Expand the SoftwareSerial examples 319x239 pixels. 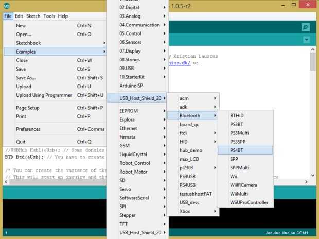pyautogui.click(x=137, y=198)
